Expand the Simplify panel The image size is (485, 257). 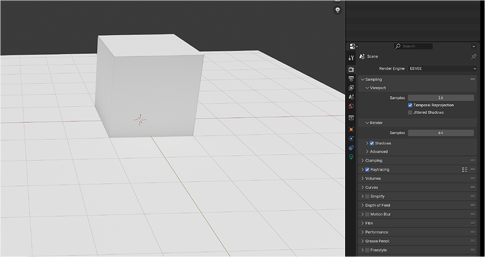point(363,197)
